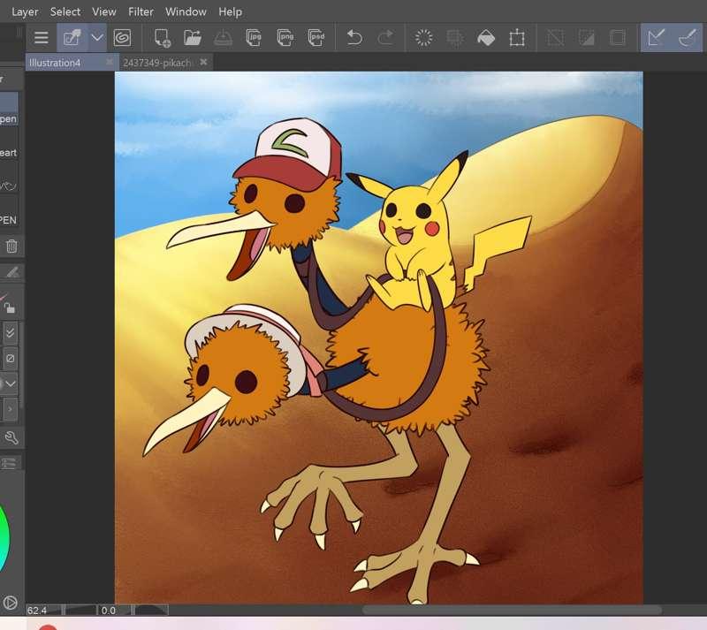Open the Select menu
Screen dimensions: 707x630
[x=65, y=11]
